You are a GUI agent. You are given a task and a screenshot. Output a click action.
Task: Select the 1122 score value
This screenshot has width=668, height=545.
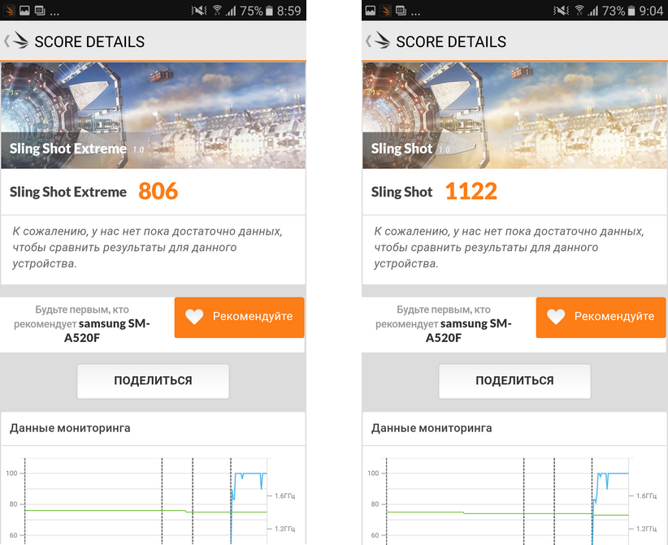click(471, 191)
